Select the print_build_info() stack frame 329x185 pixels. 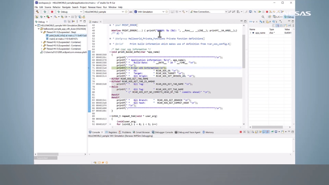pyautogui.click(x=66, y=35)
